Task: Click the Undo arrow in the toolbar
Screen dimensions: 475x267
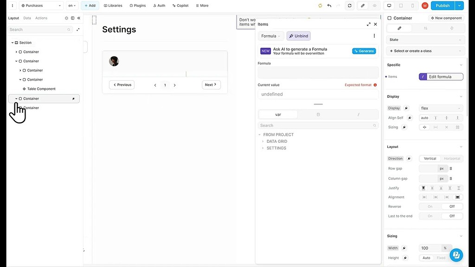Action: coord(329,6)
